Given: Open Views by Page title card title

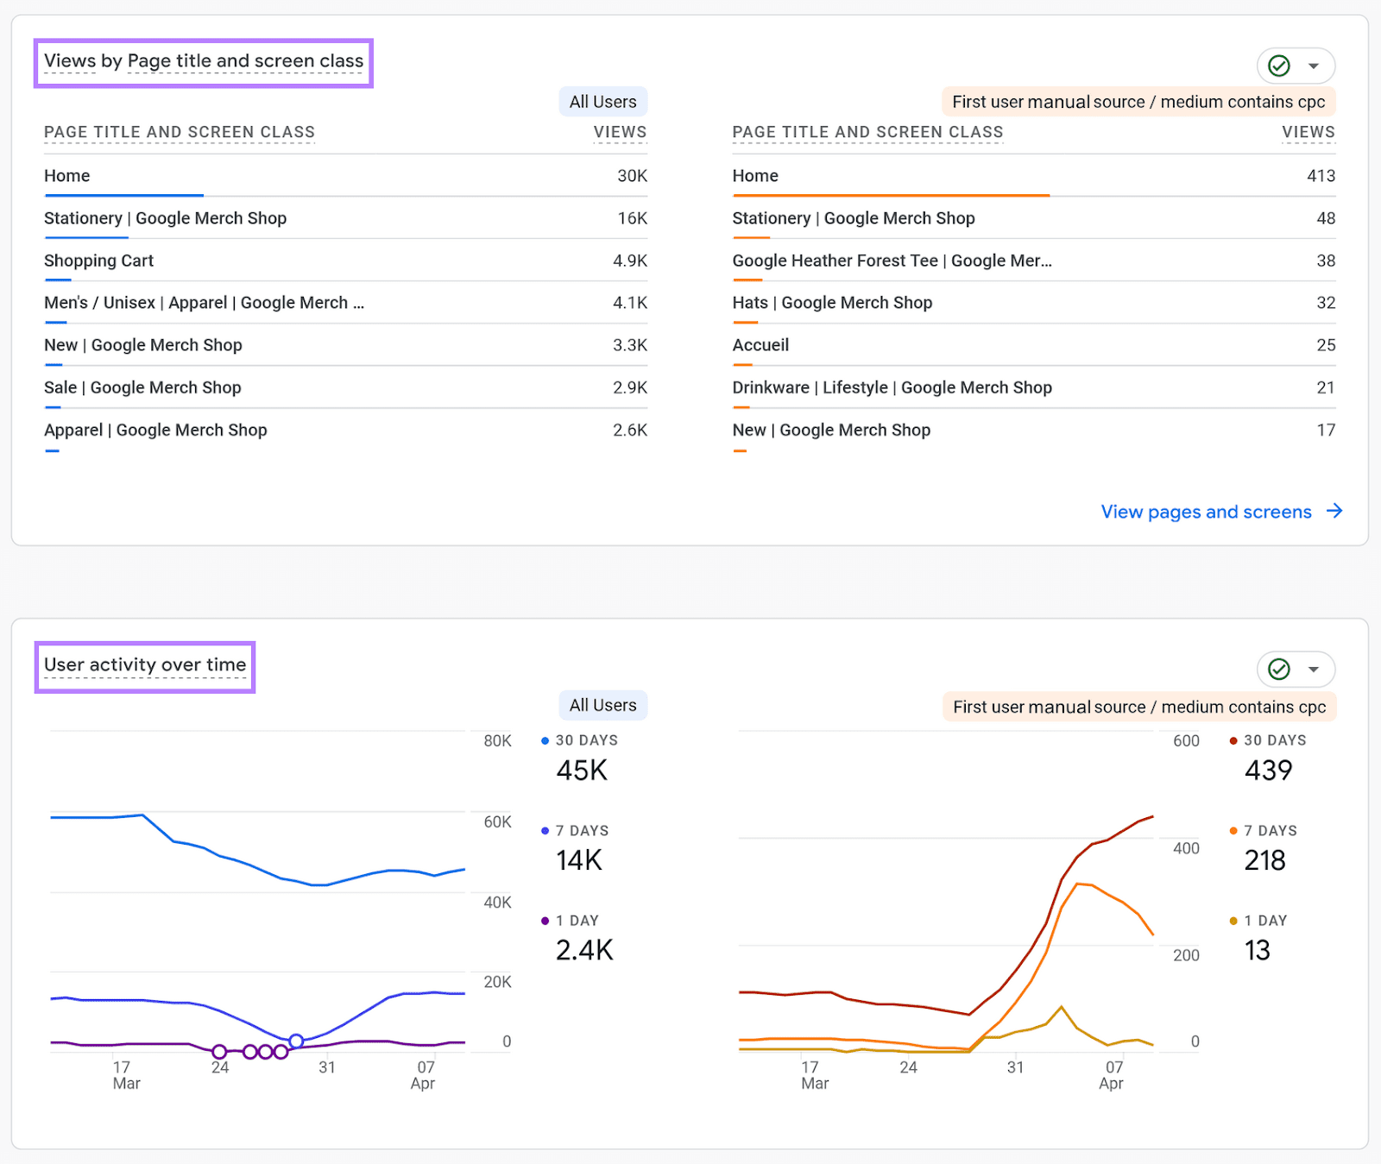Looking at the screenshot, I should [x=204, y=61].
